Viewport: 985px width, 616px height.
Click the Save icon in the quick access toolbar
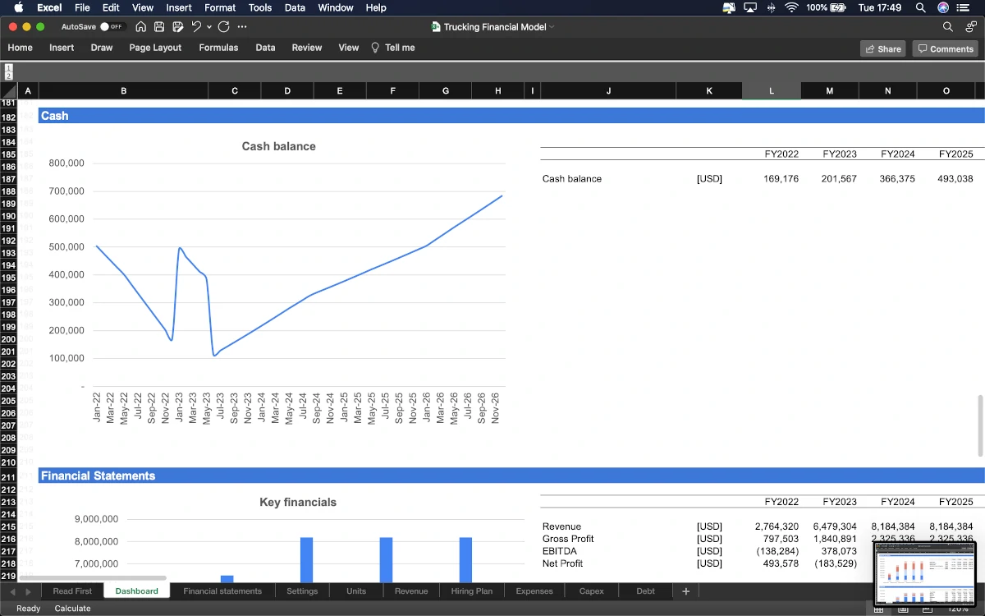click(x=159, y=26)
